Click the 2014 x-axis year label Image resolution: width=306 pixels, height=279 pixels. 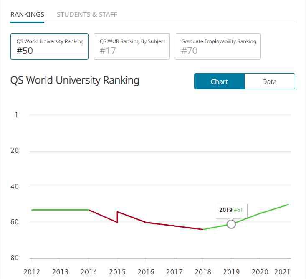coord(89,272)
